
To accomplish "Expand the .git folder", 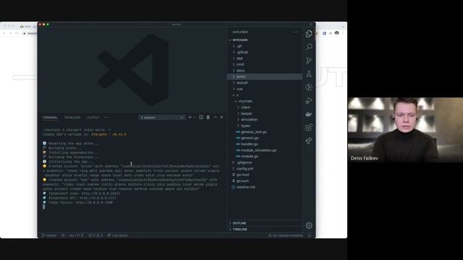I will (265, 46).
